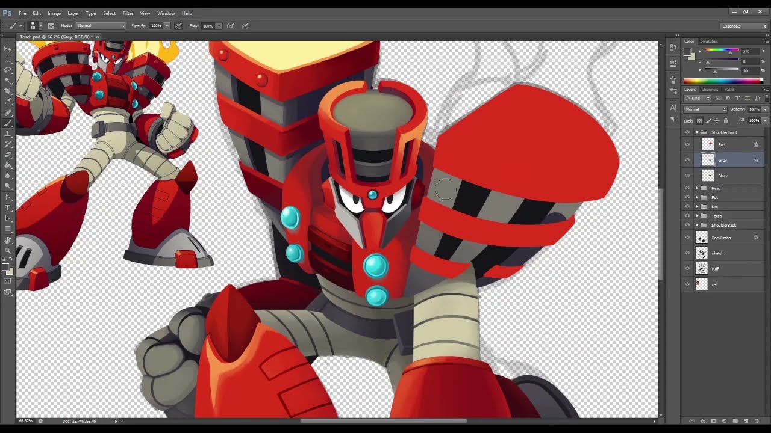Open the layer style fx menu

[703, 421]
